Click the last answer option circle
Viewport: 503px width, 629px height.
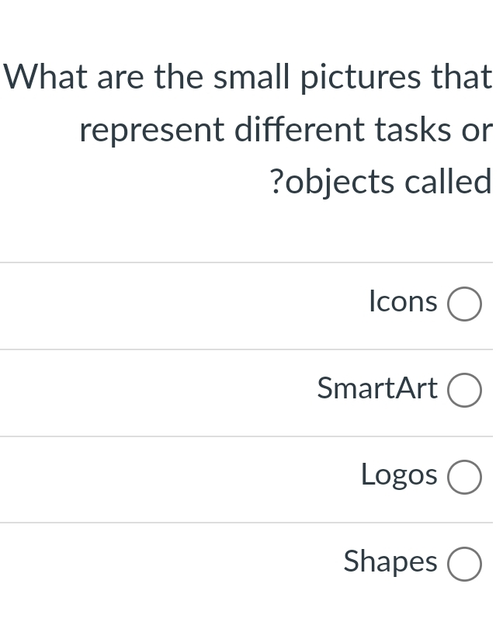[464, 564]
